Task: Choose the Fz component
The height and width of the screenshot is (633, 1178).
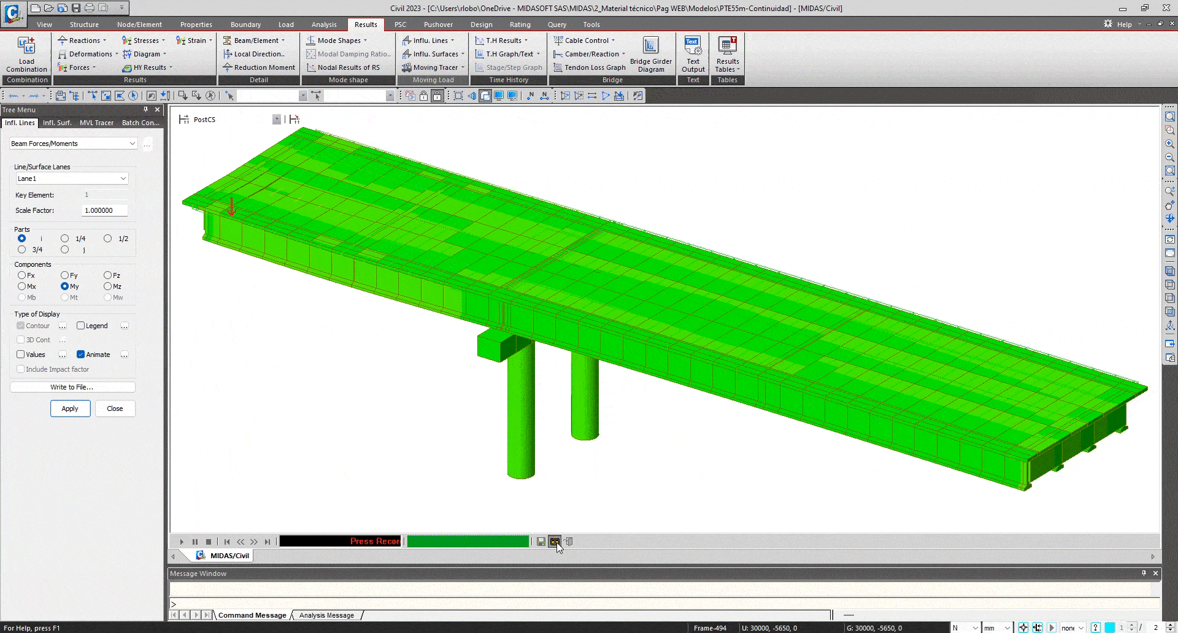Action: pyautogui.click(x=107, y=275)
